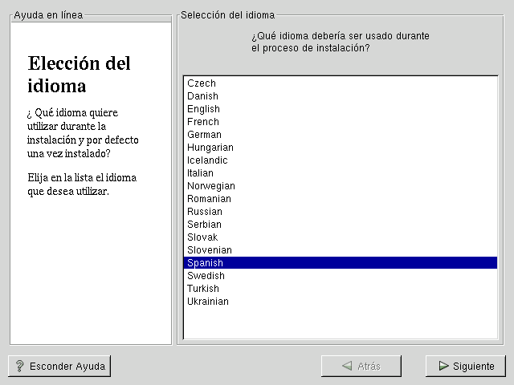The height and width of the screenshot is (385, 514).
Task: Pick Italian as the language
Action: click(200, 173)
